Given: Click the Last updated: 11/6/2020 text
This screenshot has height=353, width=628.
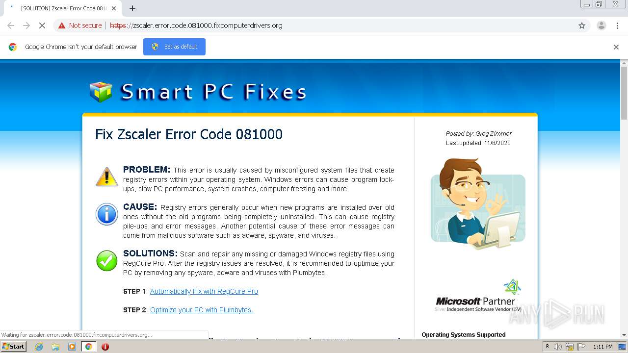Looking at the screenshot, I should (478, 143).
